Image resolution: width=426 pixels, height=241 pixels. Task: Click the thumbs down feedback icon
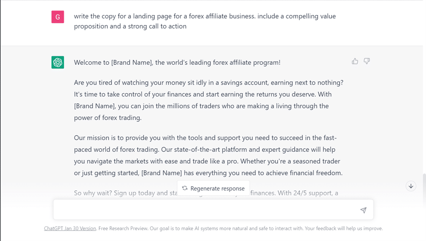coord(366,61)
